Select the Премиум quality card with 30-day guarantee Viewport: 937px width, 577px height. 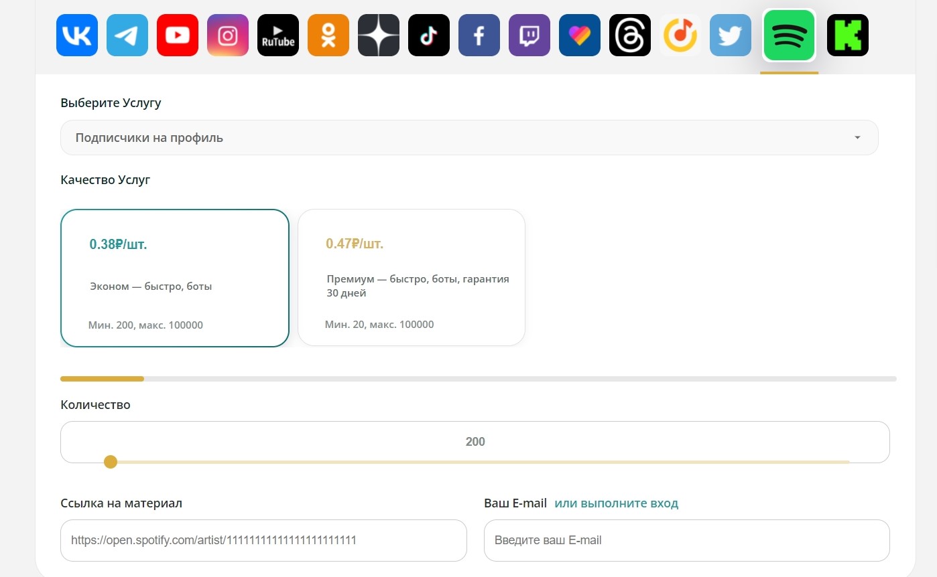click(412, 278)
